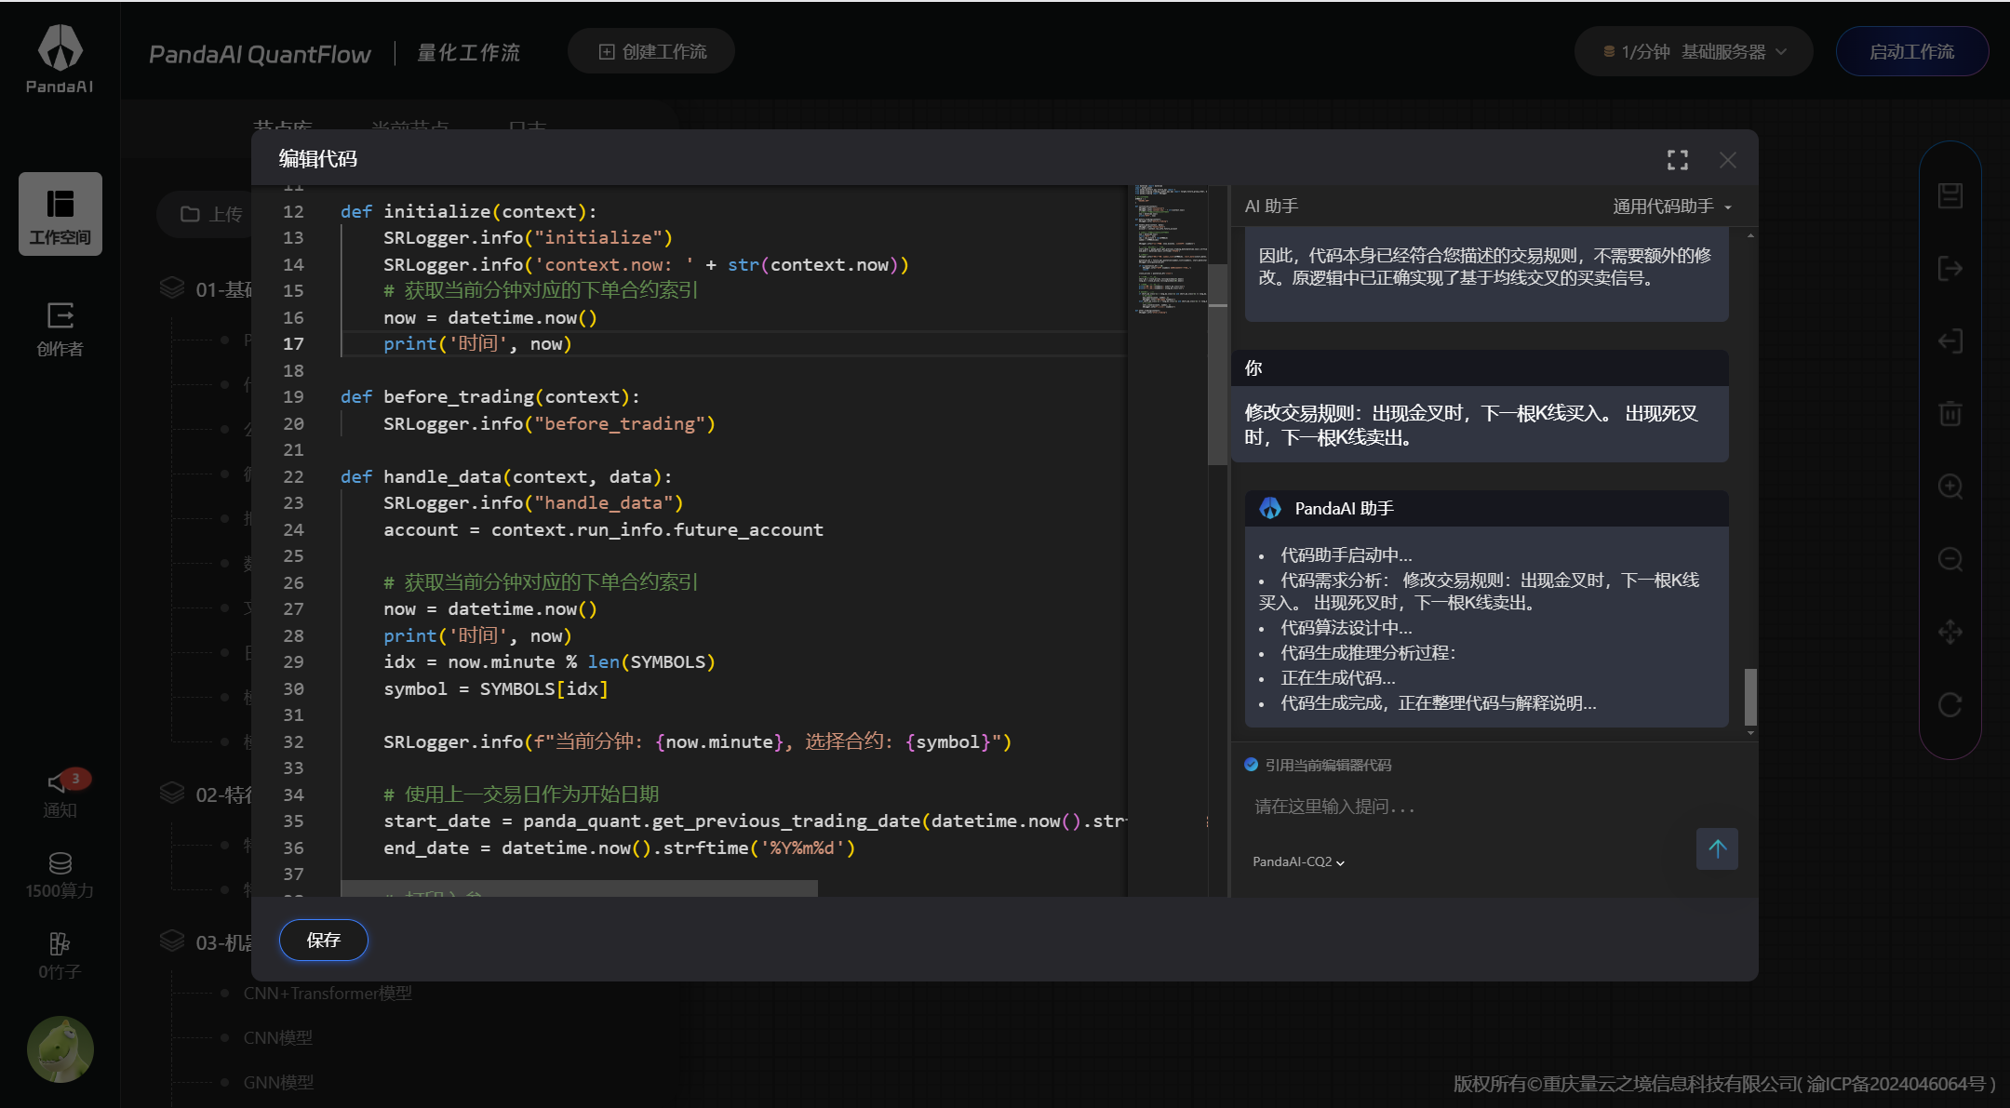The image size is (2010, 1108).
Task: Click line 34 comment 使用上一交易日作为开始日期
Action: click(521, 794)
